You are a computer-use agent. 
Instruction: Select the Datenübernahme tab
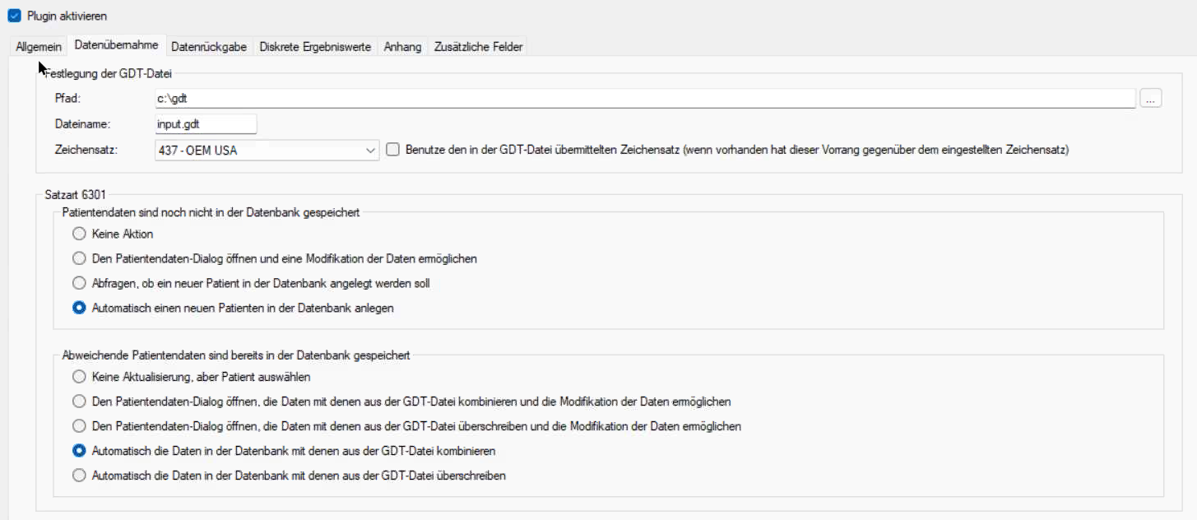point(116,45)
